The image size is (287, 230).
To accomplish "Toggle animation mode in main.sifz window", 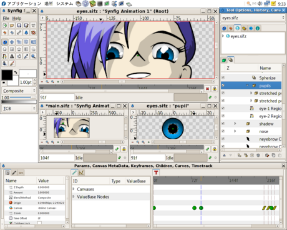I will click(117, 149).
